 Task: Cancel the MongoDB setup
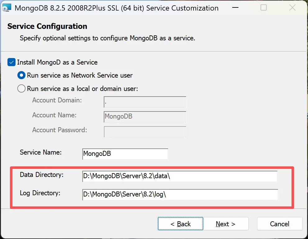tap(280, 224)
